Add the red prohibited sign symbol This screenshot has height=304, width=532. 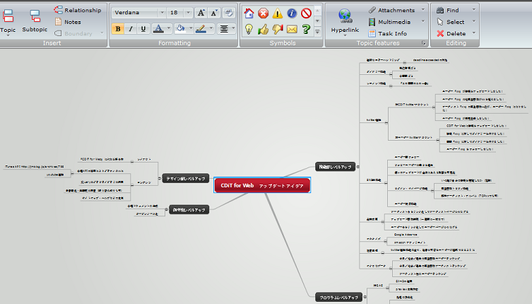pyautogui.click(x=306, y=13)
